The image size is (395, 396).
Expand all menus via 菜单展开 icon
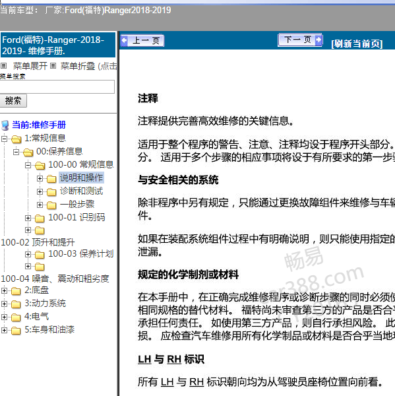point(3,66)
